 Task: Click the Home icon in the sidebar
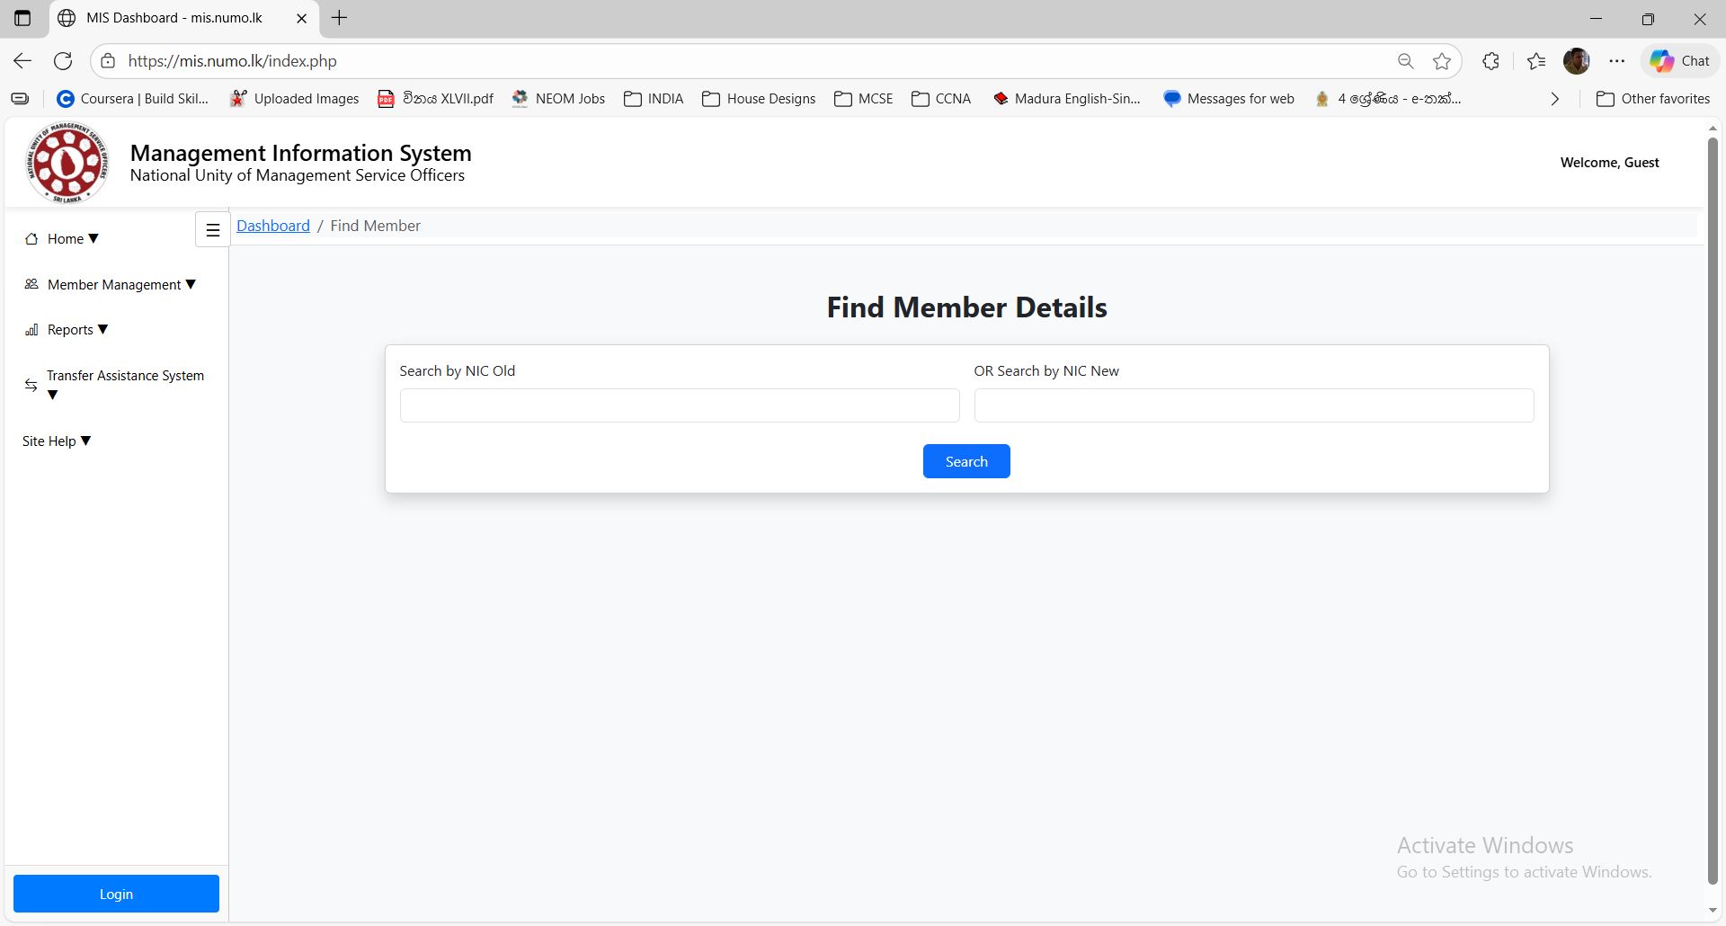point(31,237)
